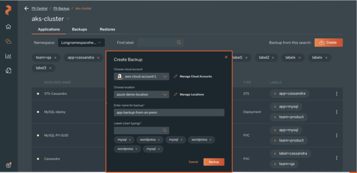Click search icon in Find label field
357x173 pixels.
click(179, 43)
